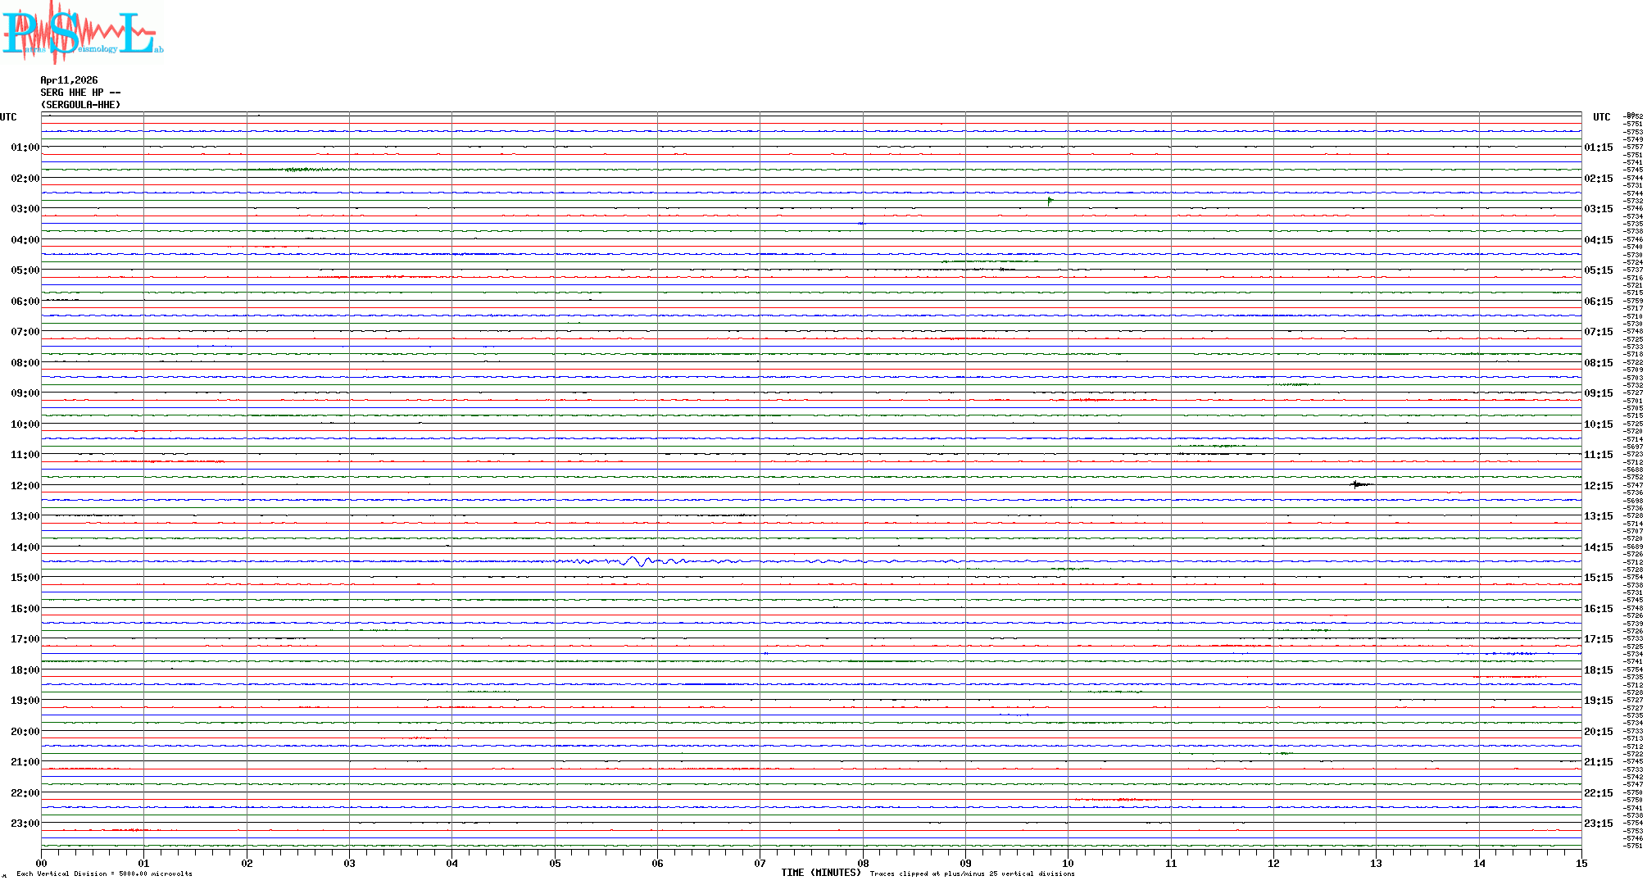This screenshot has width=1647, height=885.
Task: Select the 03:15 time label on right
Action: [1598, 209]
